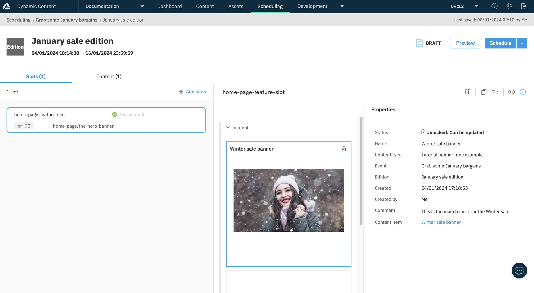This screenshot has height=293, width=534.
Task: Click the Created date 04/01/2024 17:18:53
Action: click(x=444, y=188)
